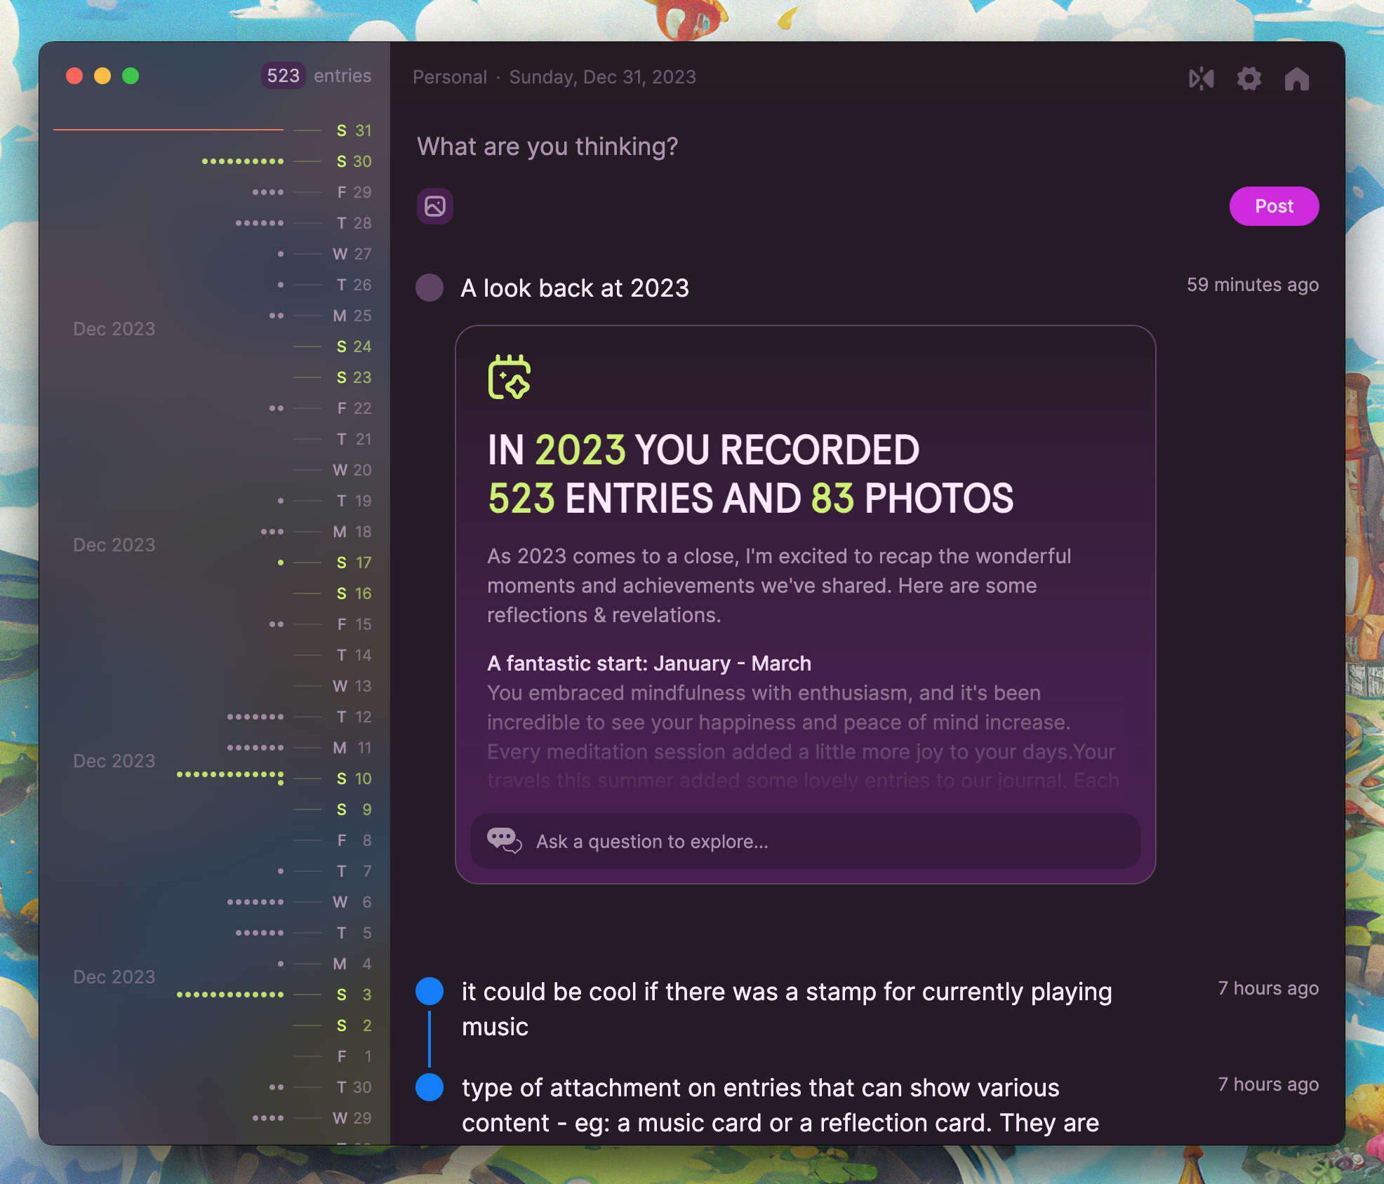Screen dimensions: 1384x1184
Task: Click the Personal journal name in header
Action: pyautogui.click(x=450, y=77)
